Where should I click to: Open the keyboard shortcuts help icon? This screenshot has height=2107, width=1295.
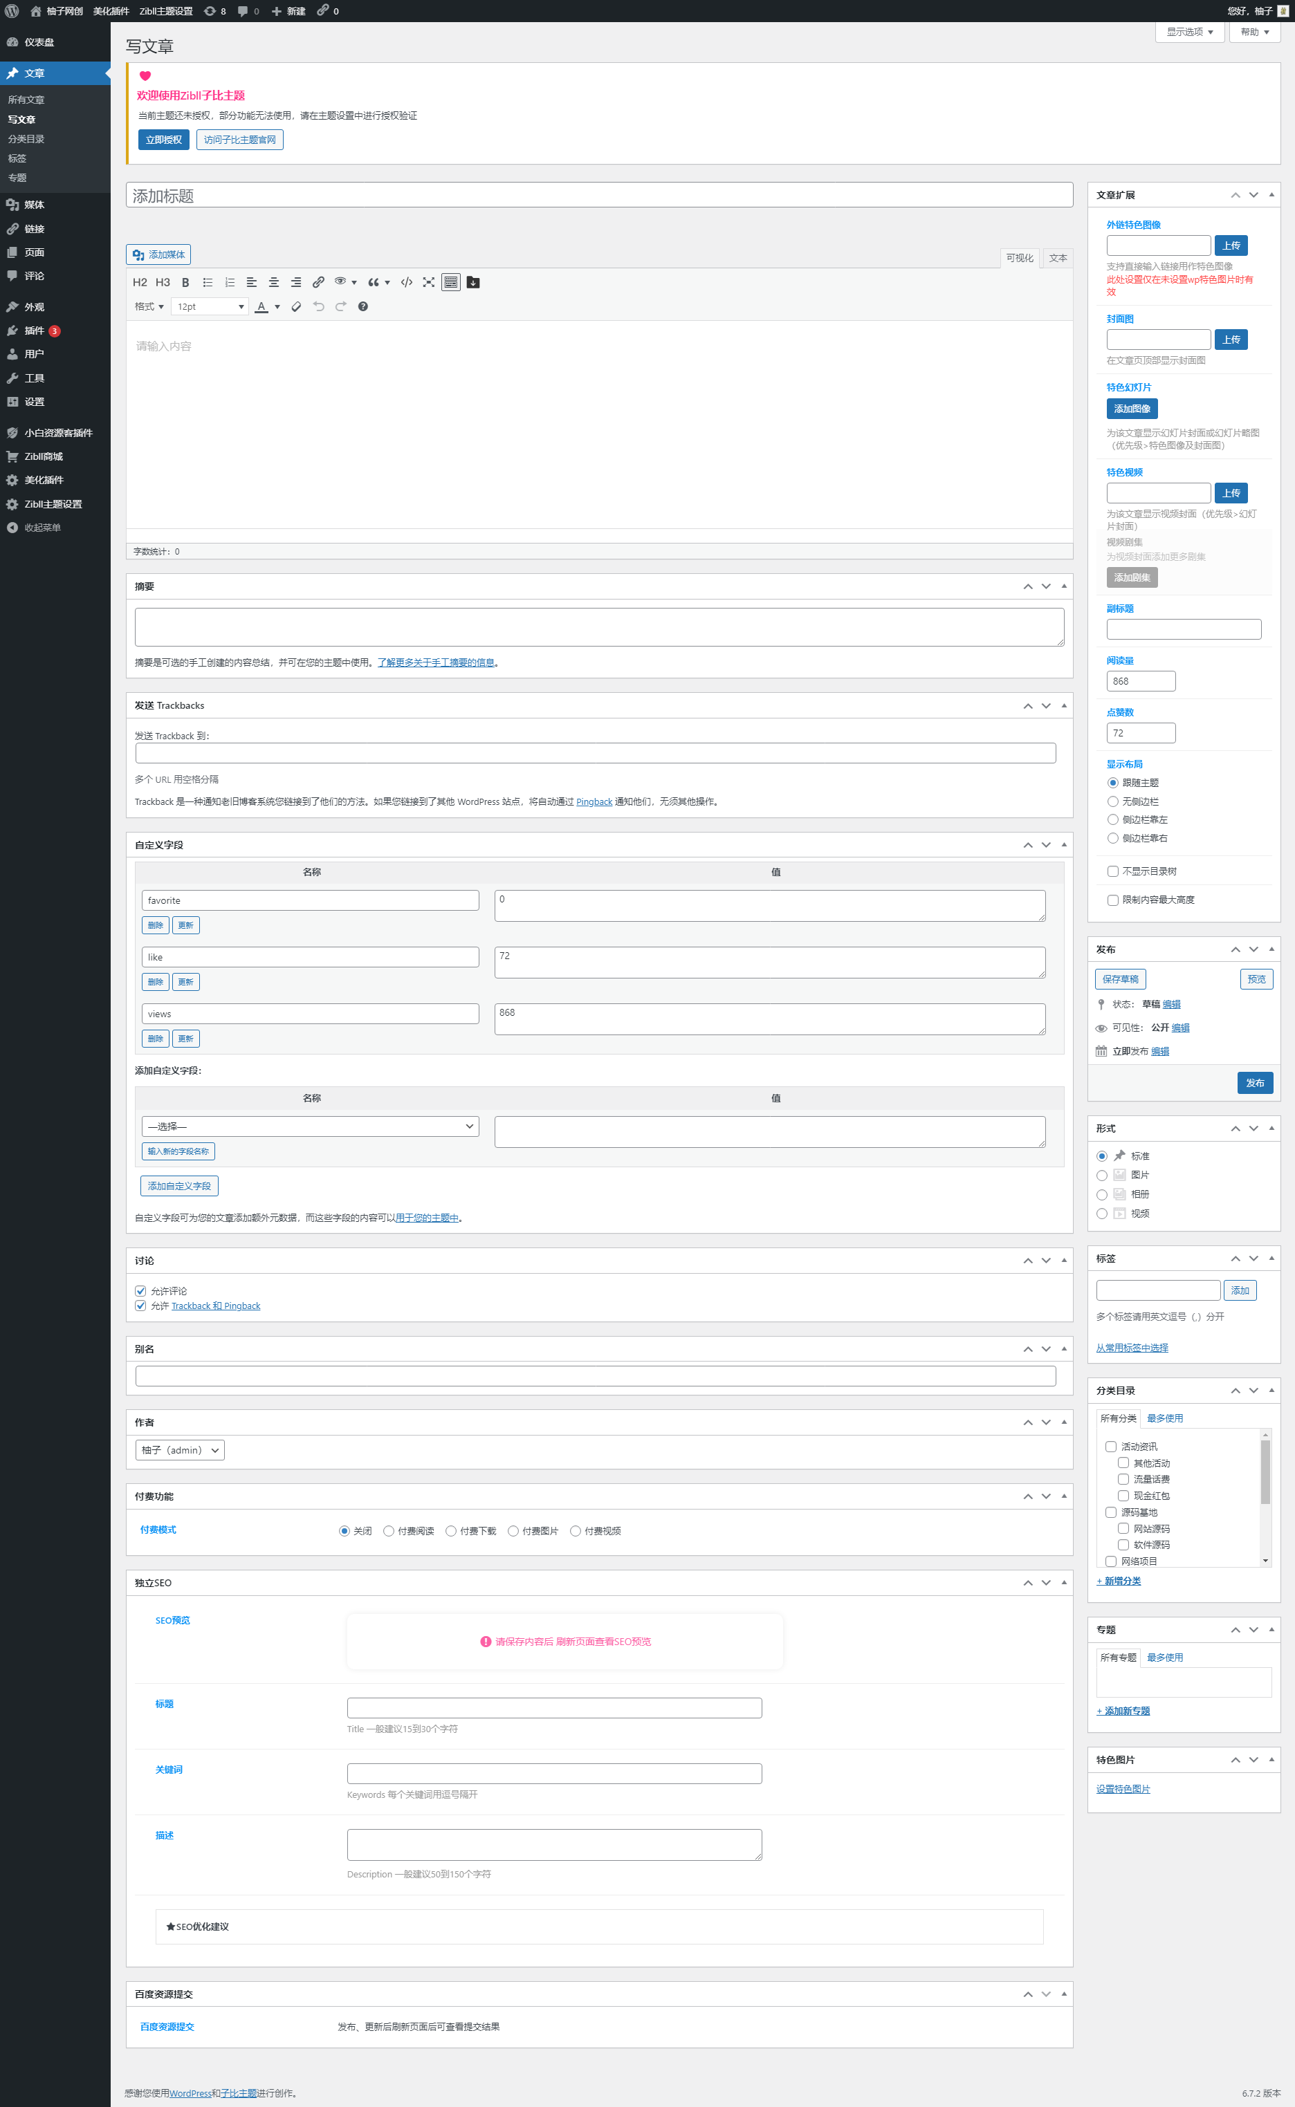point(362,306)
